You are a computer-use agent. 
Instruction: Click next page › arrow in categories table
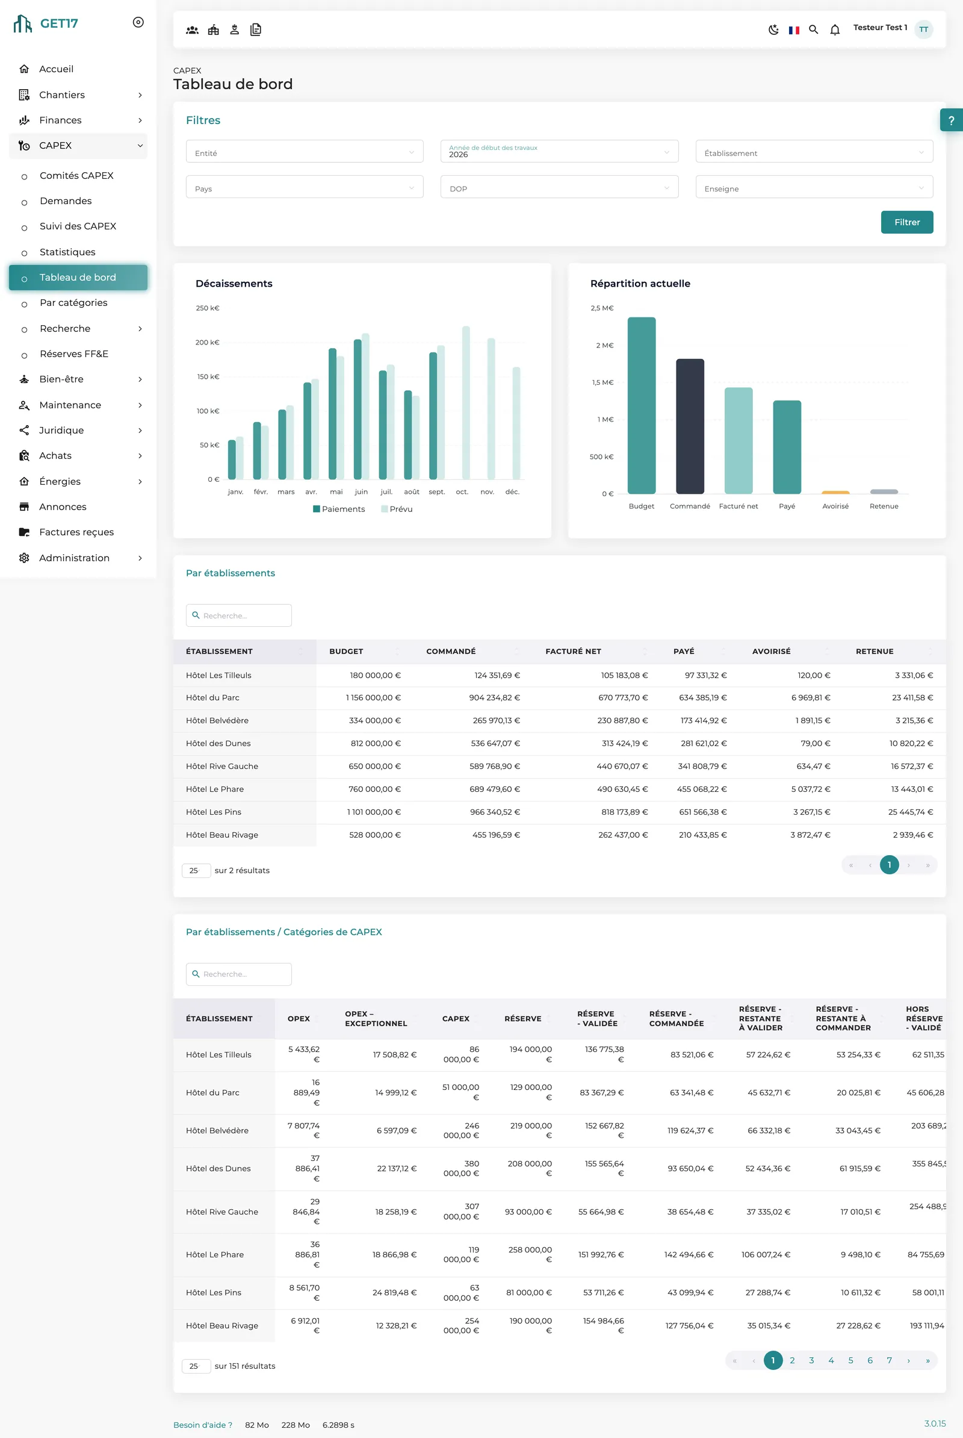[908, 1360]
